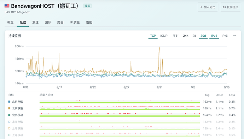Click the US flag icon beside BandwagonHOST
This screenshot has height=139, width=244.
tap(7, 6)
